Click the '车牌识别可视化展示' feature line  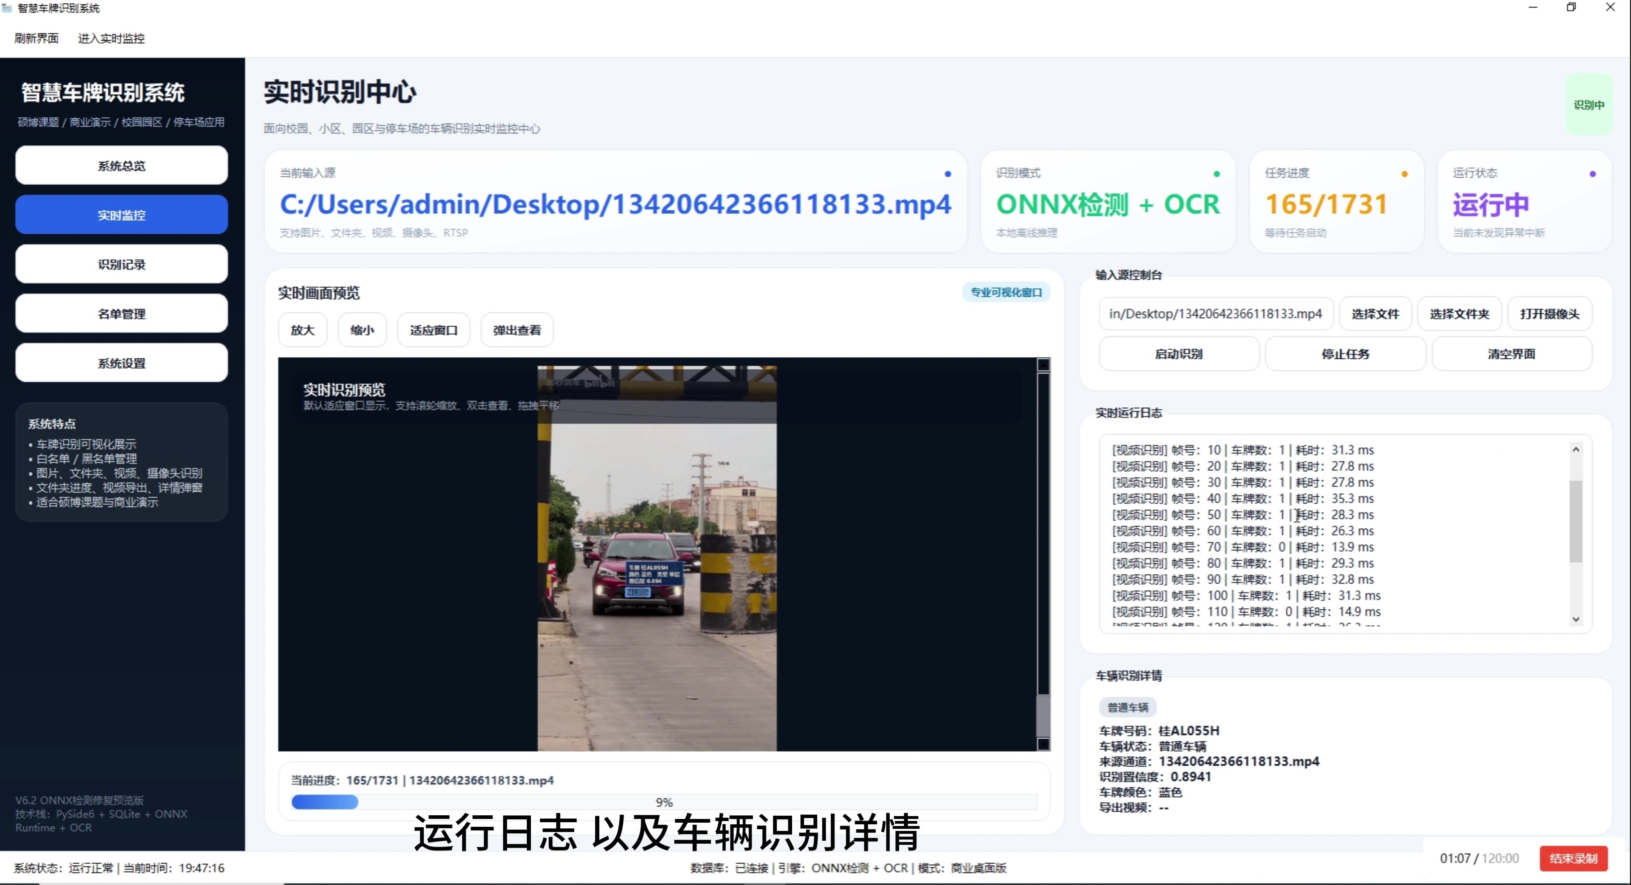(x=82, y=445)
